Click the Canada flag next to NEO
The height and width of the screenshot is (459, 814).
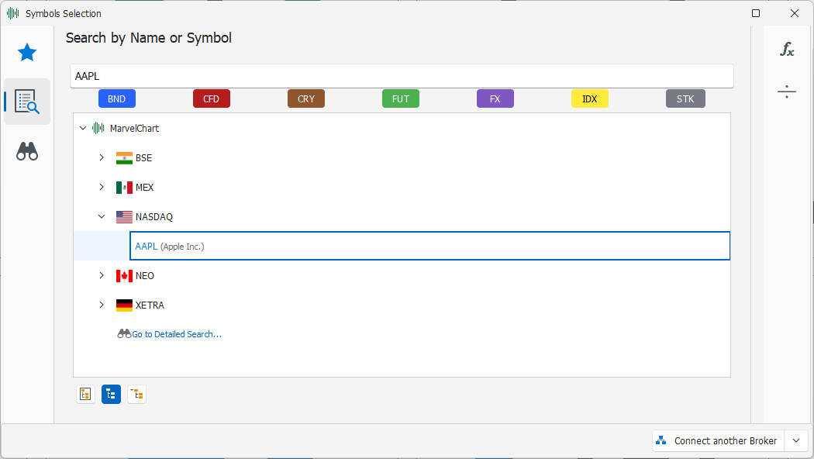coord(124,276)
